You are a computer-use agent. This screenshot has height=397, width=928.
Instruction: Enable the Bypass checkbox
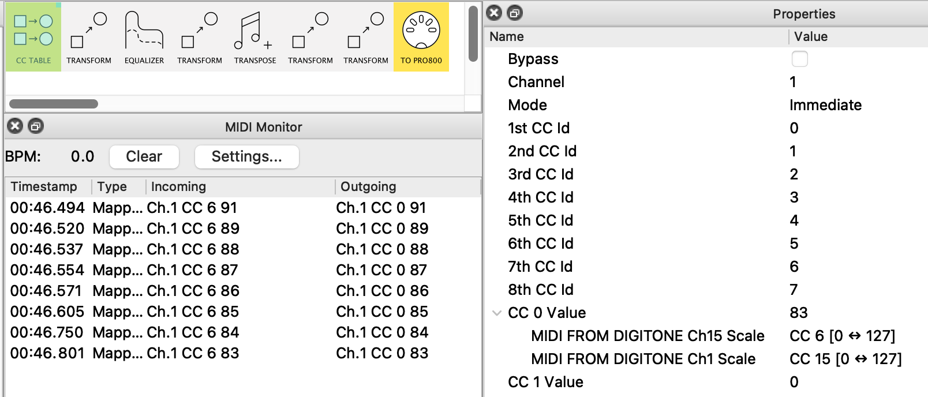799,59
